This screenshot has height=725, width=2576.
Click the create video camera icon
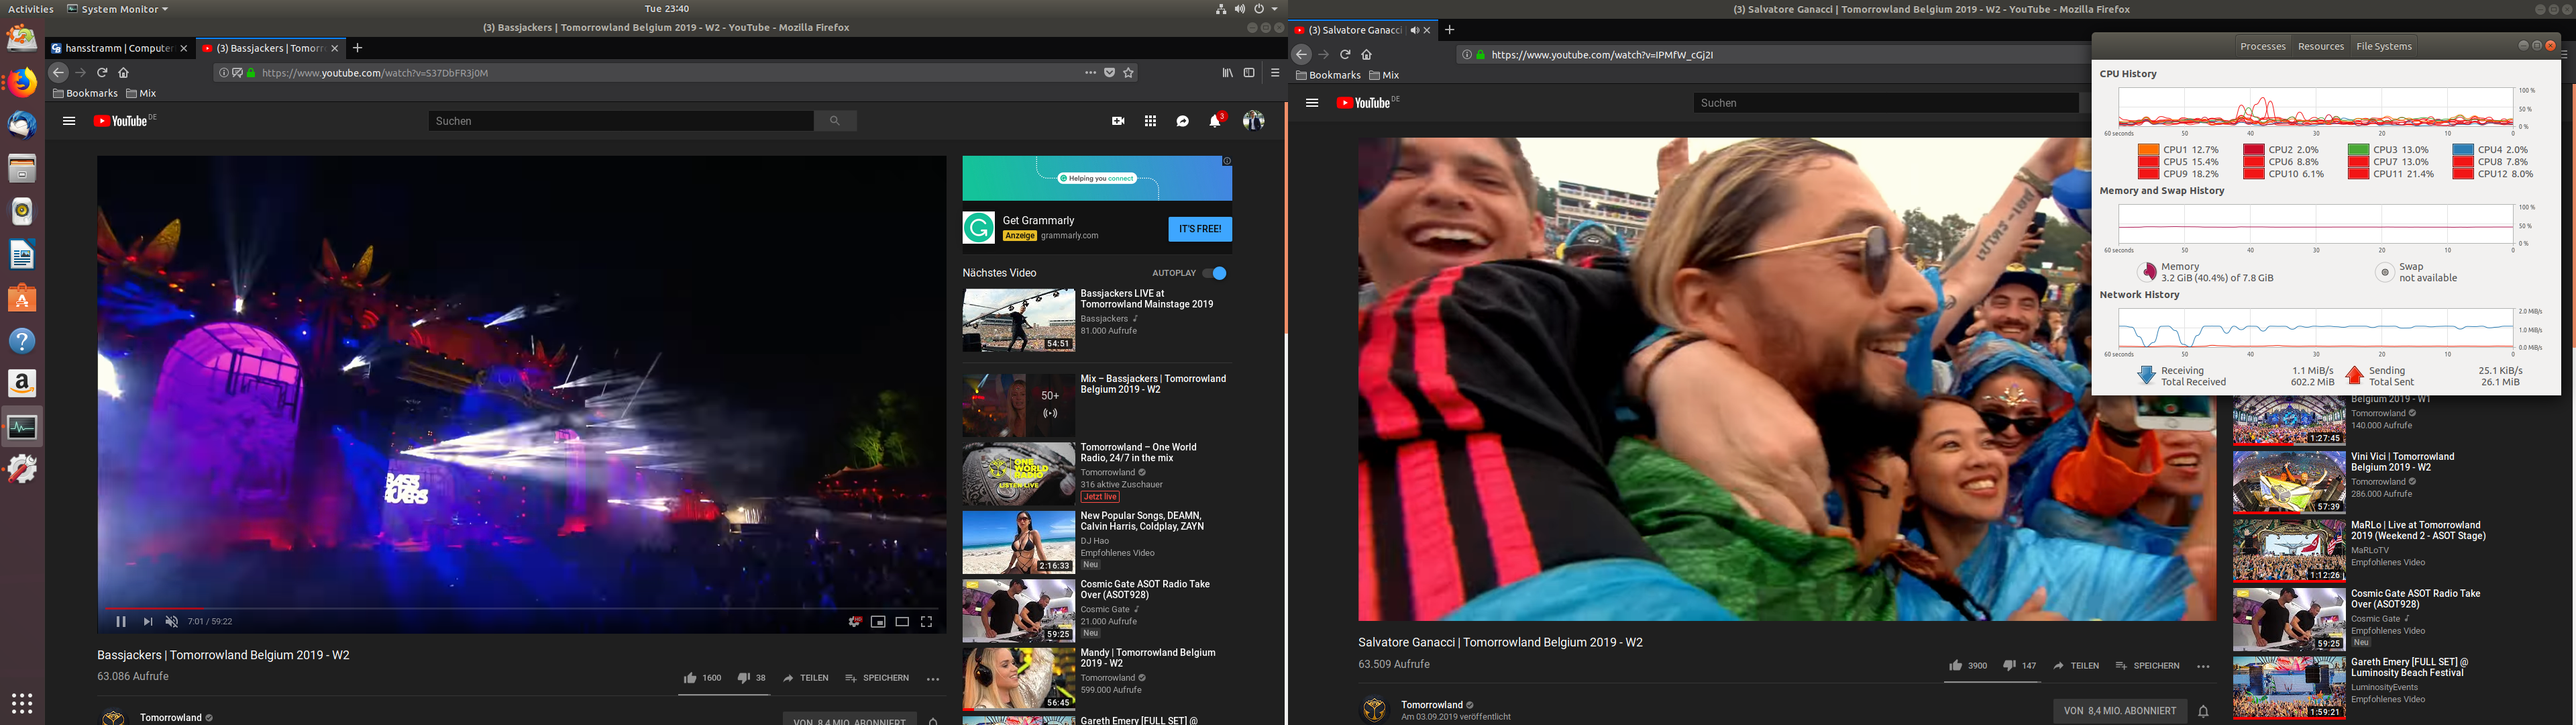click(1118, 121)
